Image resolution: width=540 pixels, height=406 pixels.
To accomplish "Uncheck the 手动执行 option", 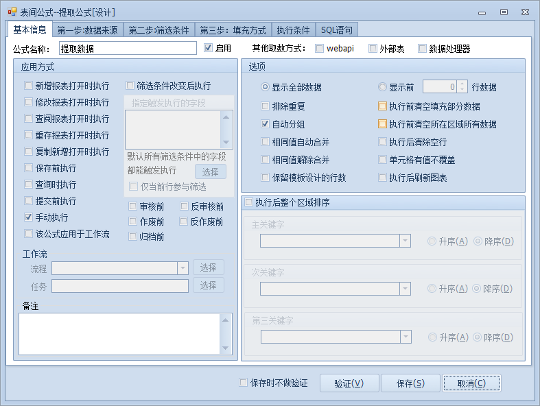I will click(x=29, y=217).
